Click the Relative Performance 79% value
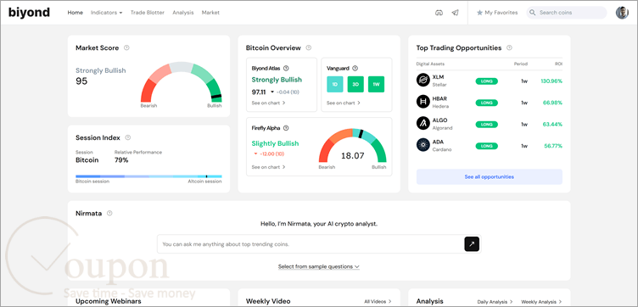The image size is (638, 307). (121, 159)
